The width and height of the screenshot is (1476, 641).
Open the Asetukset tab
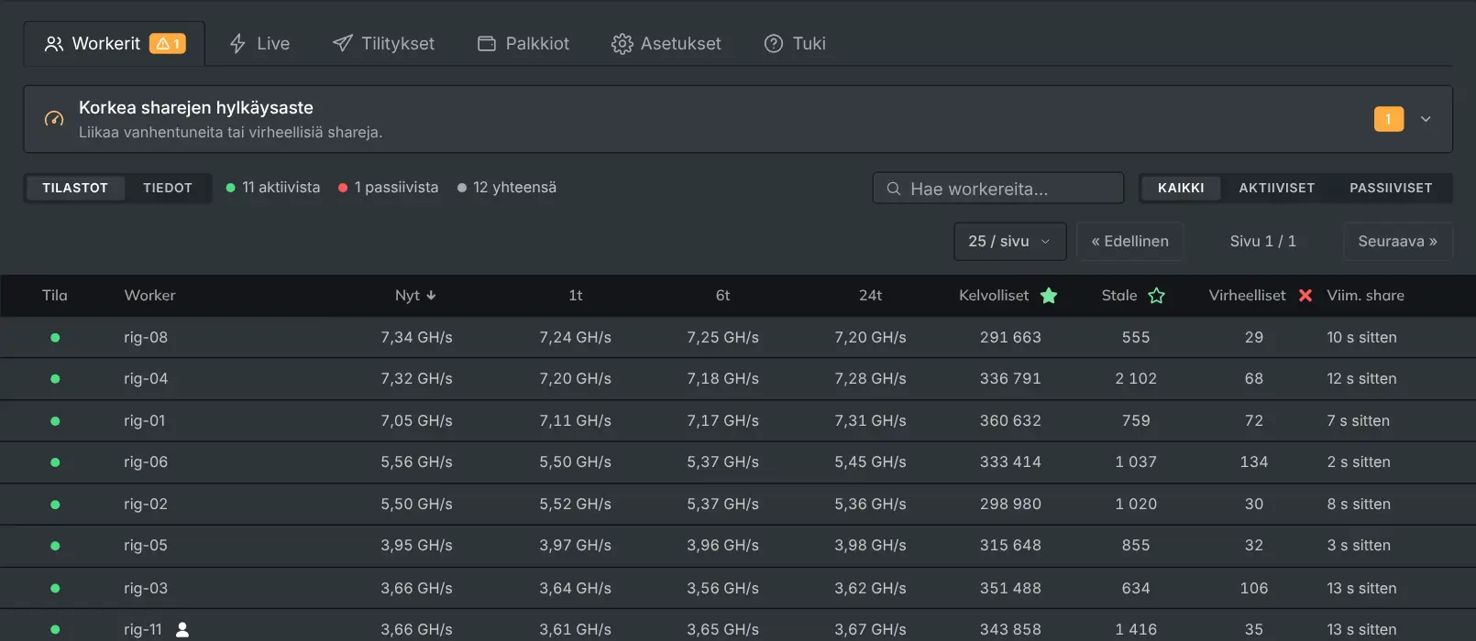pos(666,43)
